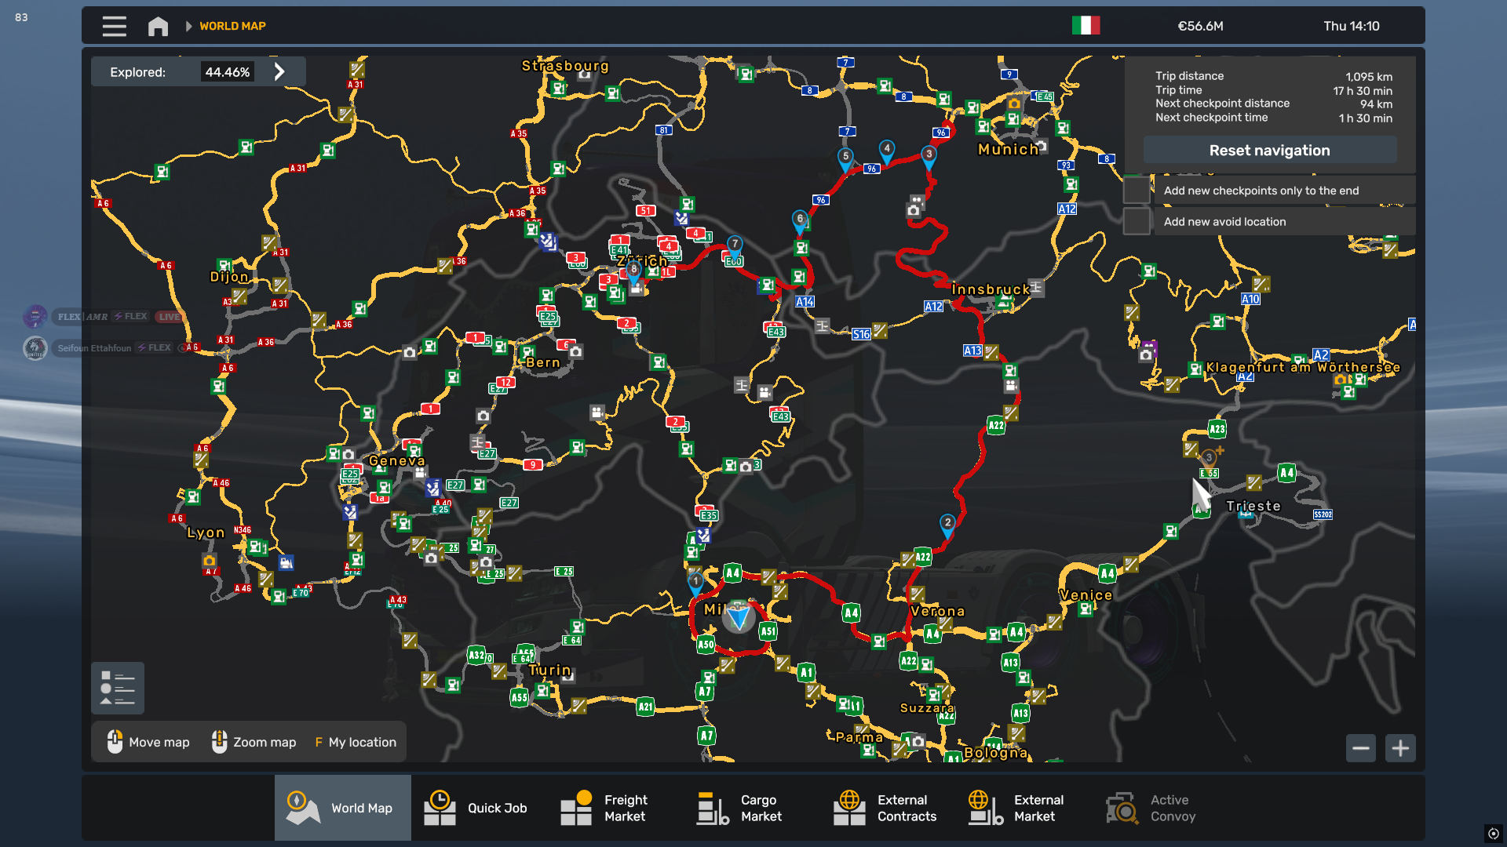Screen dimensions: 1507x847
Task: Click the Lyon city label
Action: 206,533
